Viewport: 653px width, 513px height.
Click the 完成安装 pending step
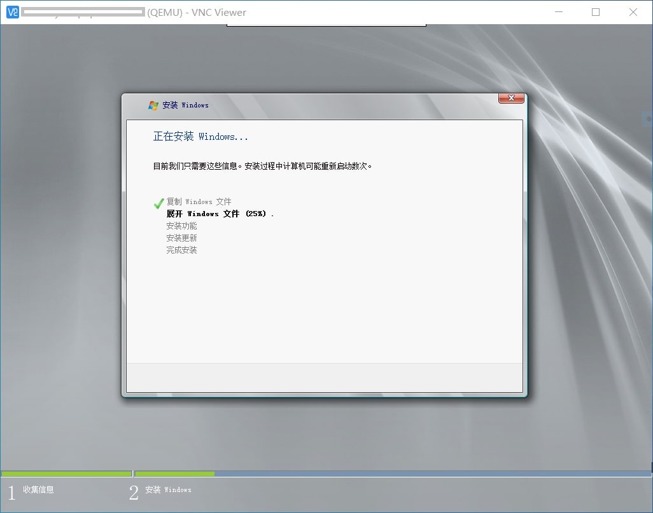181,250
